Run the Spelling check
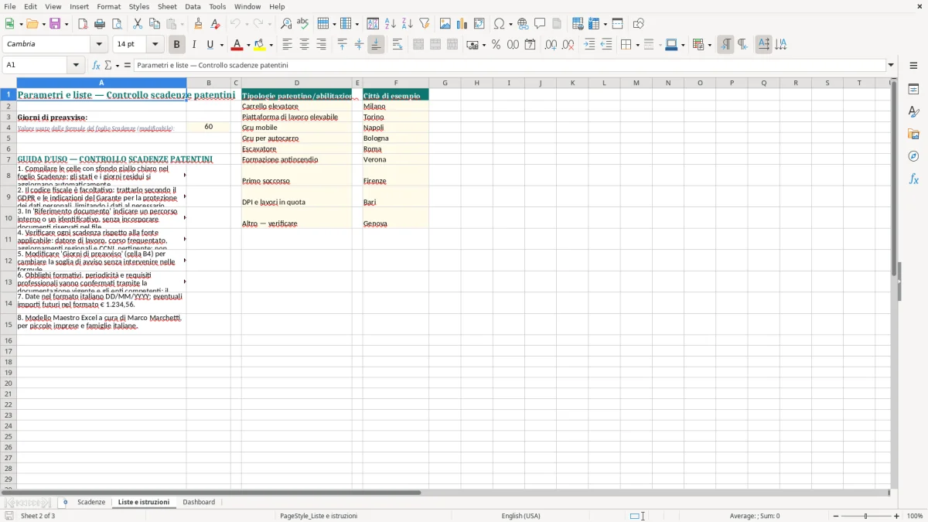Image resolution: width=928 pixels, height=522 pixels. tap(303, 24)
